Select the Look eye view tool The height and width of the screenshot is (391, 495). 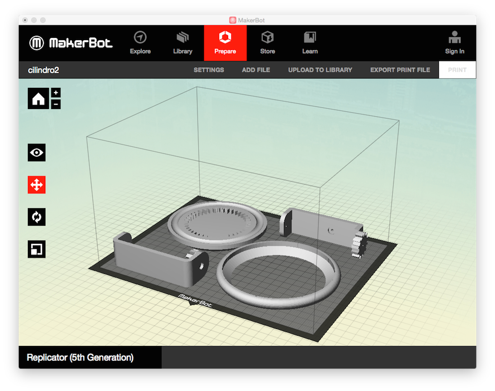(36, 153)
